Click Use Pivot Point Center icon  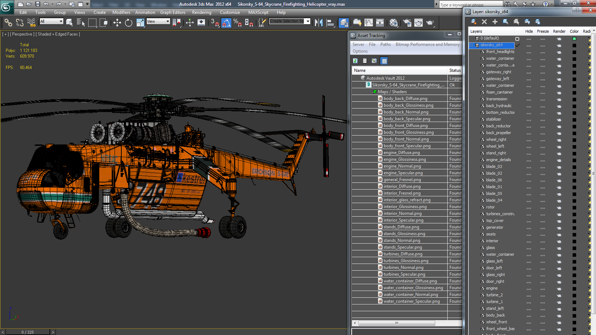click(176, 23)
